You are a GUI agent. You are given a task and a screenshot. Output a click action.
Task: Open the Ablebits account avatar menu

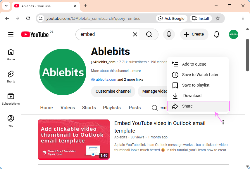(x=234, y=34)
